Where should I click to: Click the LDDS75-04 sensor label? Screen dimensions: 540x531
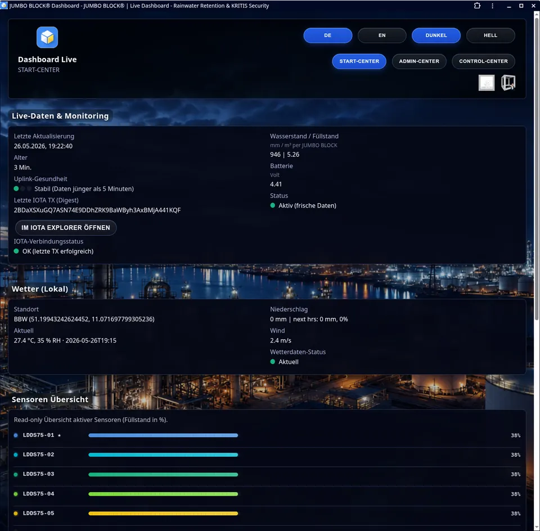39,494
